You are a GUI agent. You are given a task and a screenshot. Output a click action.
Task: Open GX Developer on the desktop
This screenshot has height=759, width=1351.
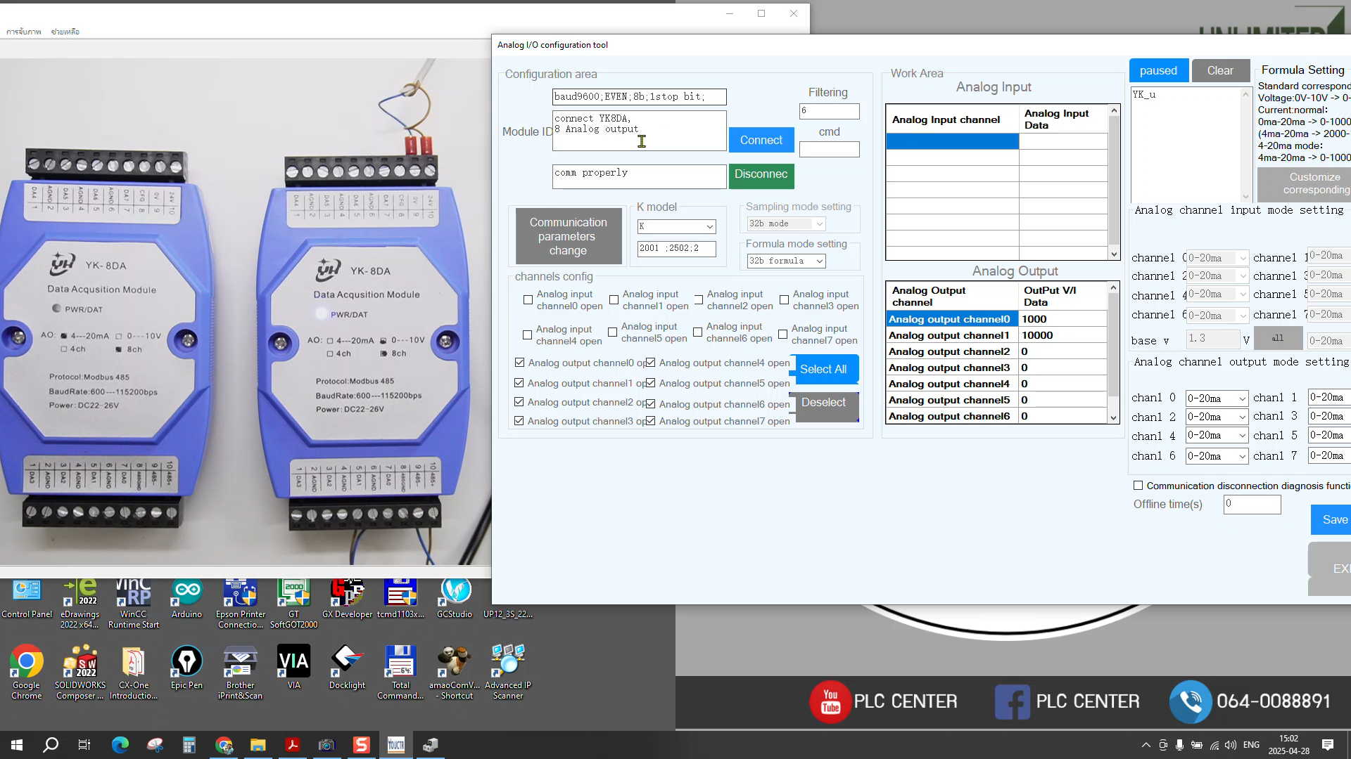347,592
